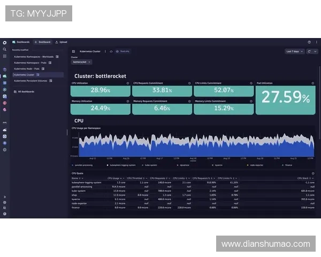This screenshot has height=257, width=321.
Task: Open more options next to Kubernetes Cluster title
Action: (x=105, y=51)
